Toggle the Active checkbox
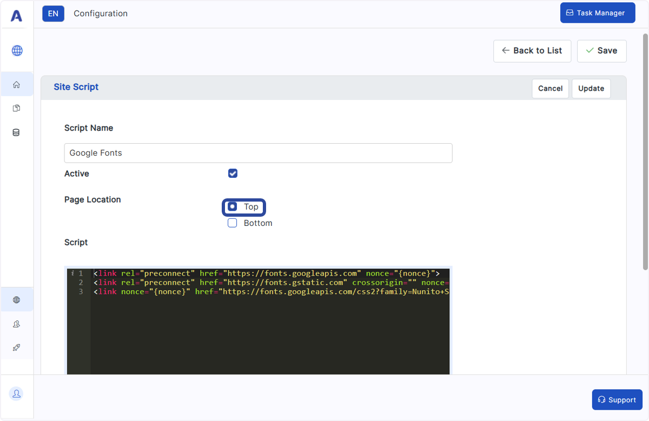 [233, 173]
